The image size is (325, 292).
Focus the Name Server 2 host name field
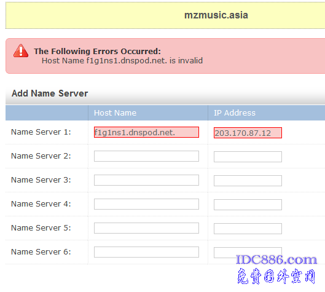point(146,156)
